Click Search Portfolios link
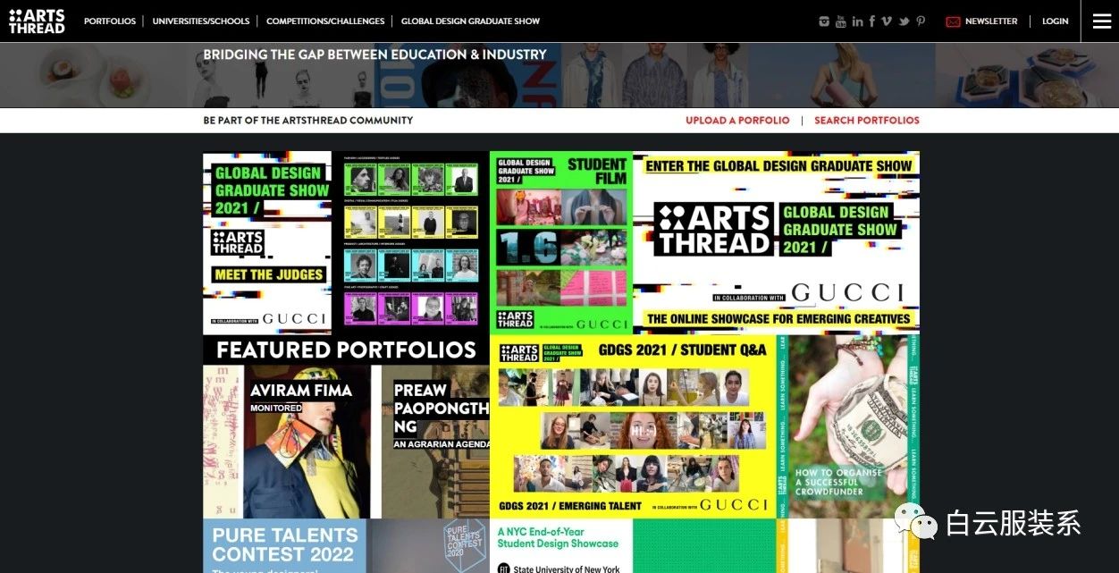Screen dimensions: 1119x573 tap(866, 121)
